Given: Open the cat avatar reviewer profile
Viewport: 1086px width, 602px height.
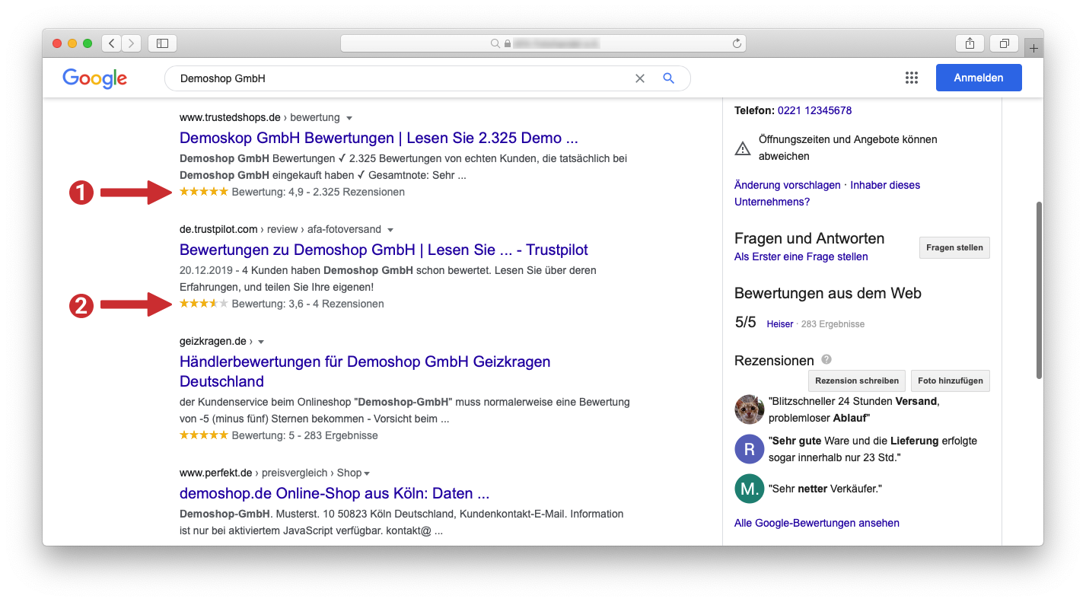Looking at the screenshot, I should click(749, 409).
